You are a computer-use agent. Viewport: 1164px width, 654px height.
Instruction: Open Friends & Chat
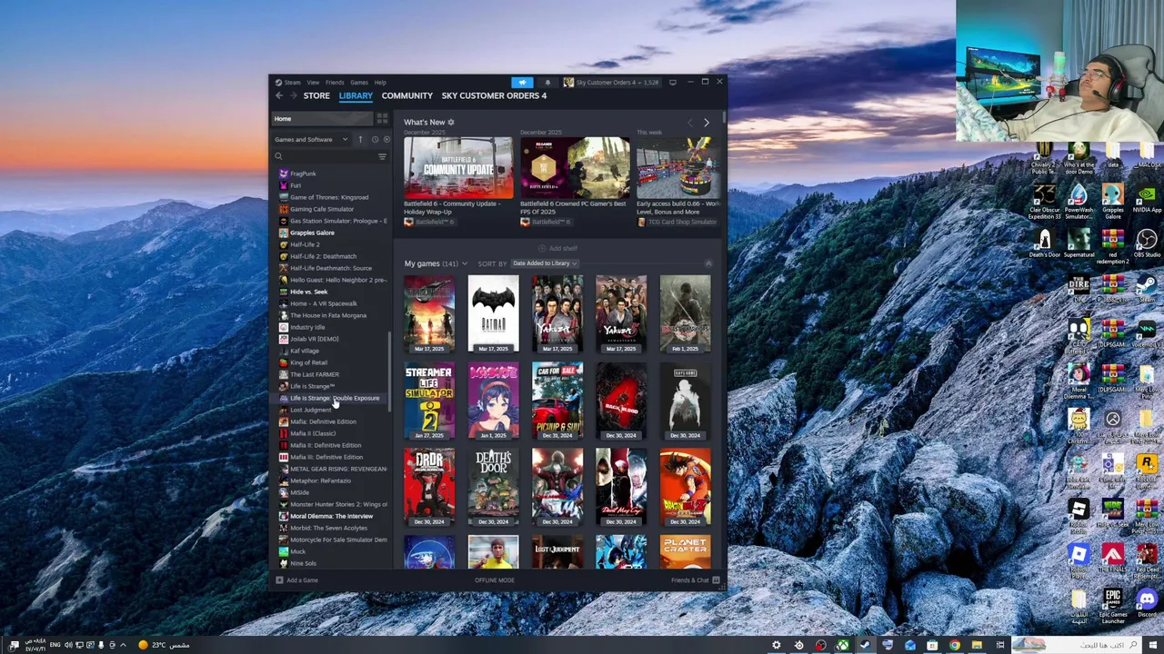696,580
